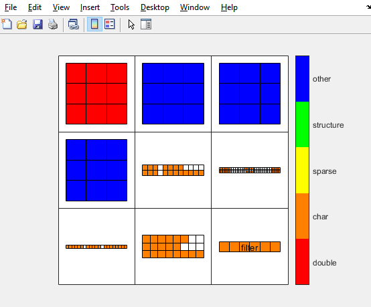Select the blue grid in top right cell

pyautogui.click(x=250, y=94)
